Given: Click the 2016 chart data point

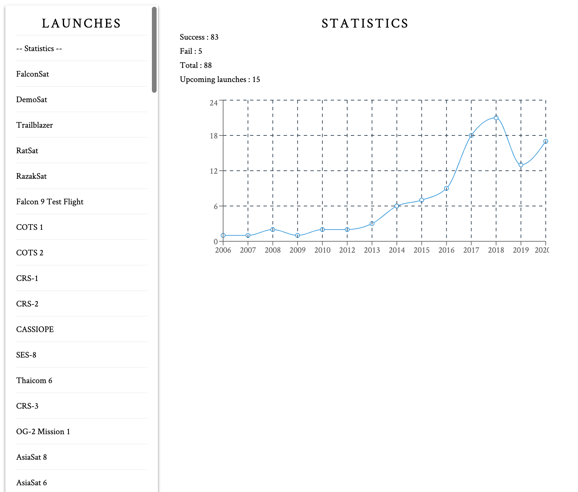Looking at the screenshot, I should [446, 189].
